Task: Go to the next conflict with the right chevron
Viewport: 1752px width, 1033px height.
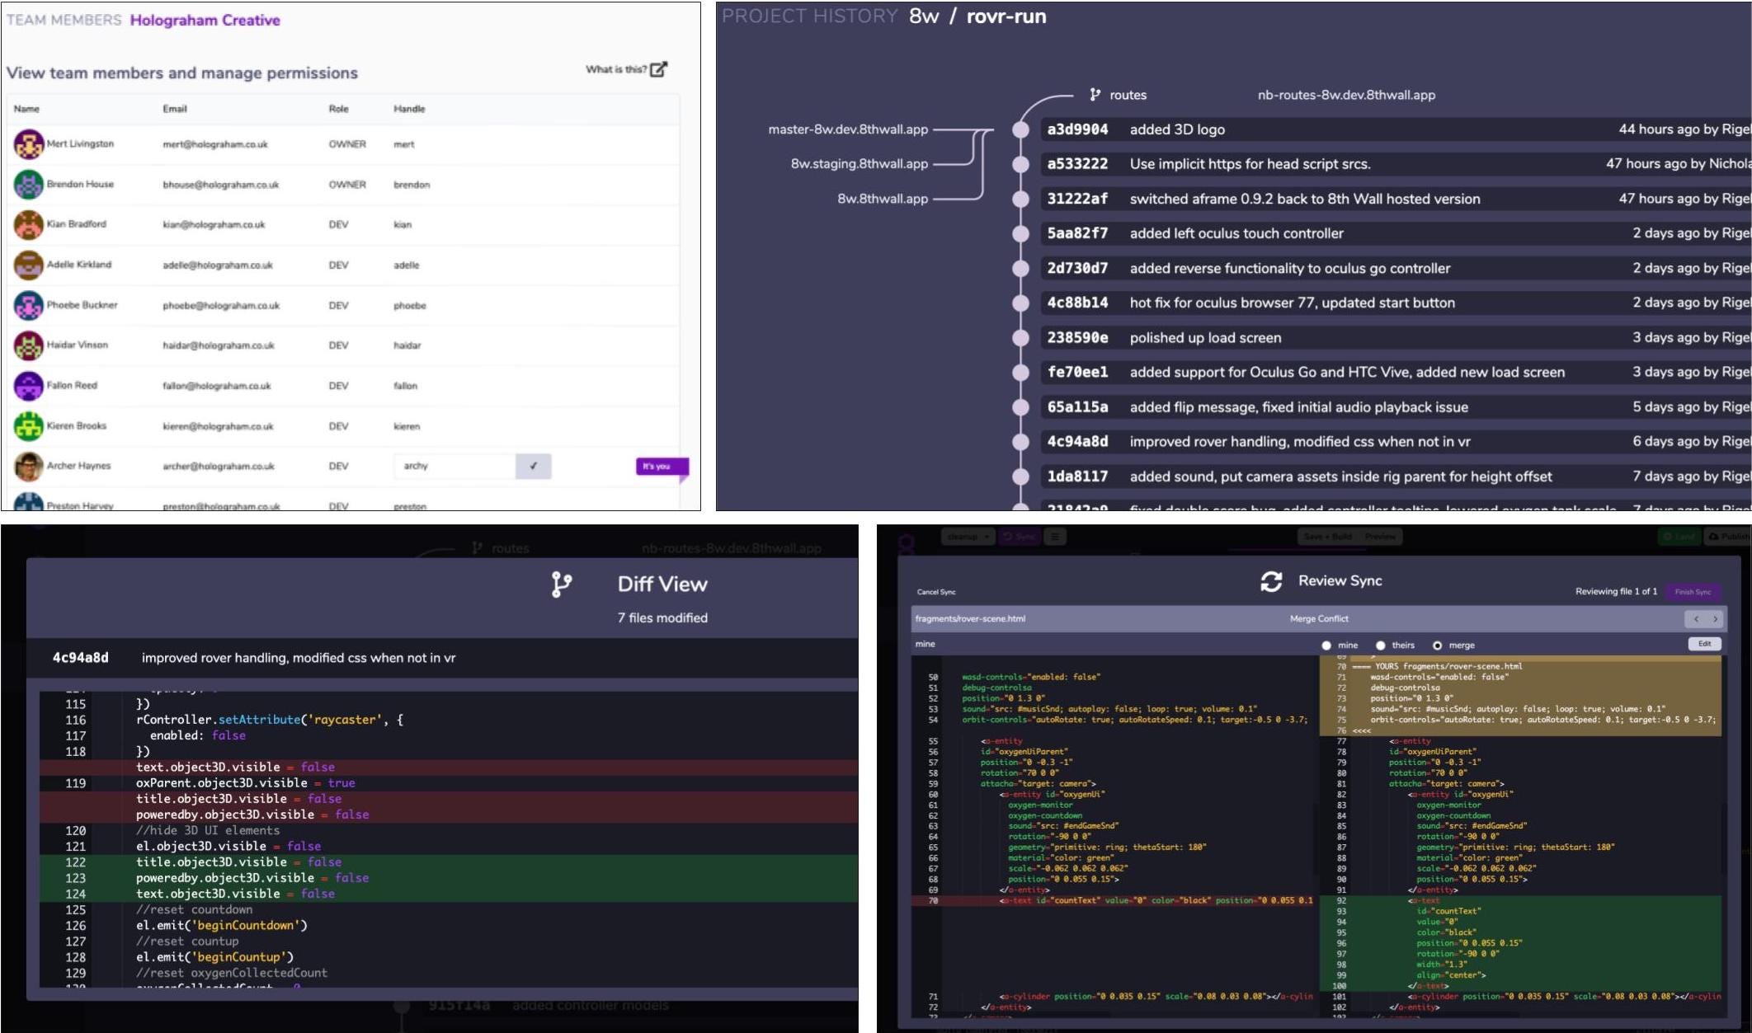Action: (x=1715, y=618)
